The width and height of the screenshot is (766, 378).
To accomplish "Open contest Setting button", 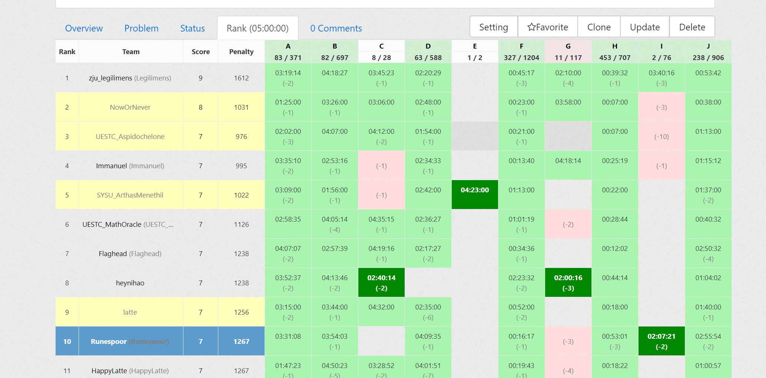I will tap(493, 27).
